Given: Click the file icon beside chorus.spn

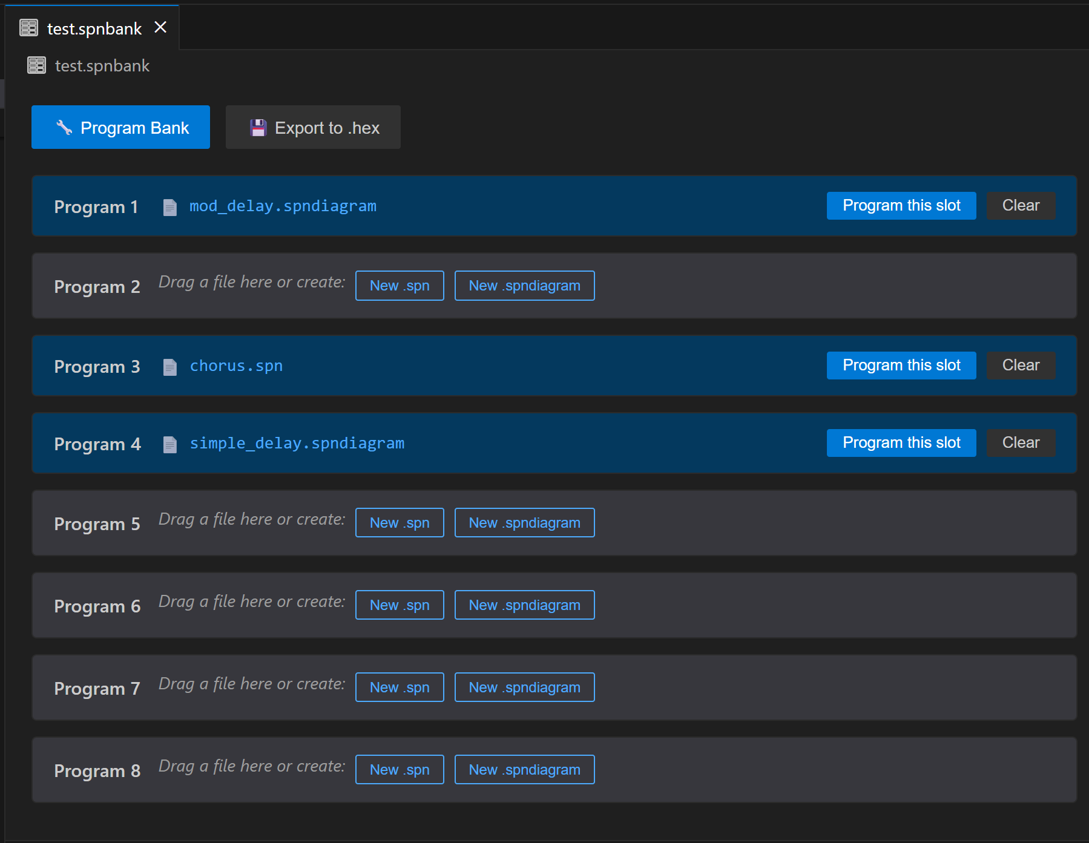Looking at the screenshot, I should (x=170, y=367).
